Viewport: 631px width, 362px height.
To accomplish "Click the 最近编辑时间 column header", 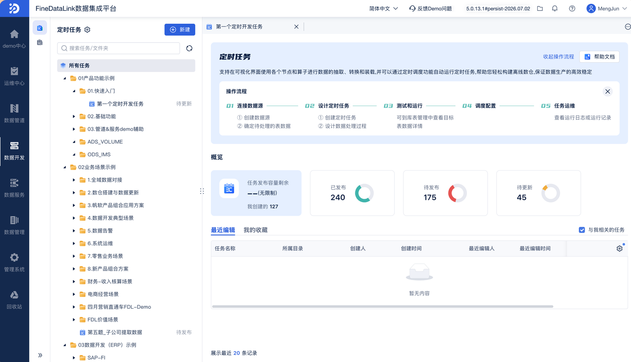I will coord(535,249).
